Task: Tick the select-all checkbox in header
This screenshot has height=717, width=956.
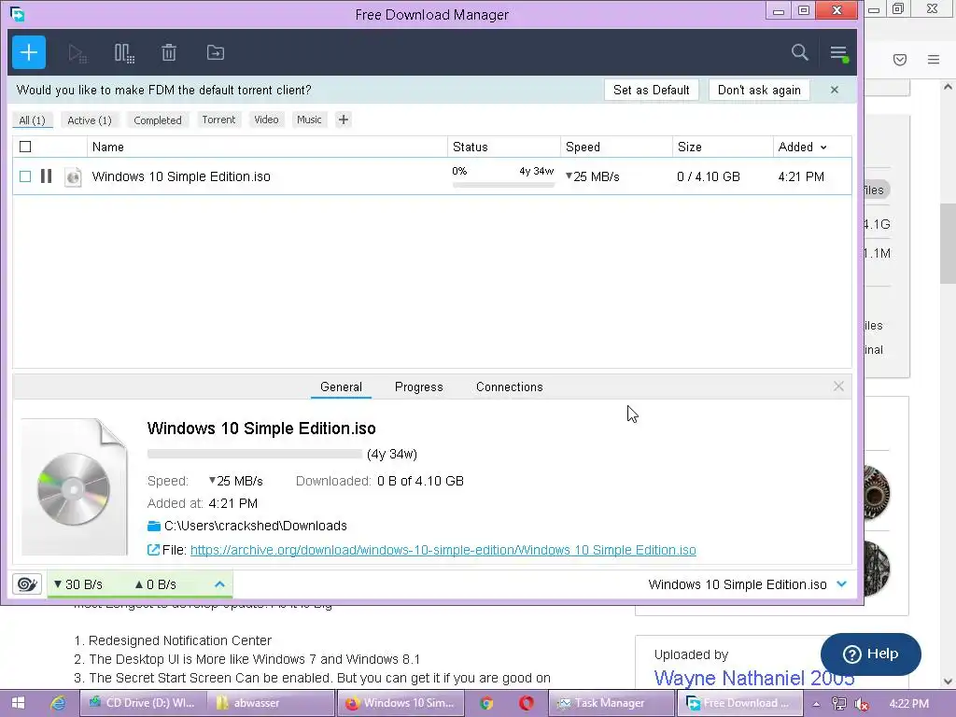Action: point(25,147)
